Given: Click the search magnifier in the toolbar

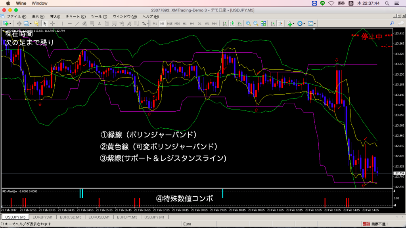Looking at the screenshot, I should [x=392, y=23].
